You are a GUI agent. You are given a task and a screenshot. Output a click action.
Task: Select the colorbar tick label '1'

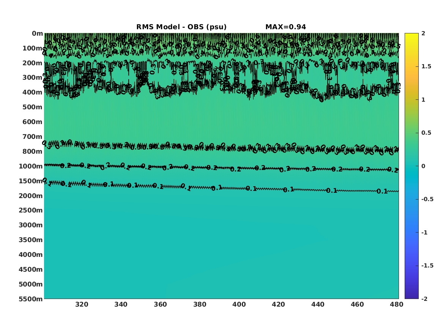(x=423, y=100)
